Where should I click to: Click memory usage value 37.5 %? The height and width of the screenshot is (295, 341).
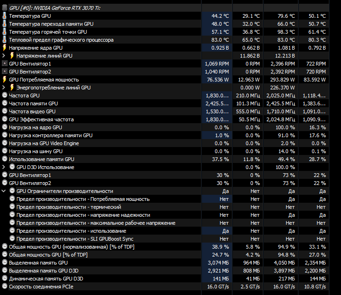pos(221,159)
